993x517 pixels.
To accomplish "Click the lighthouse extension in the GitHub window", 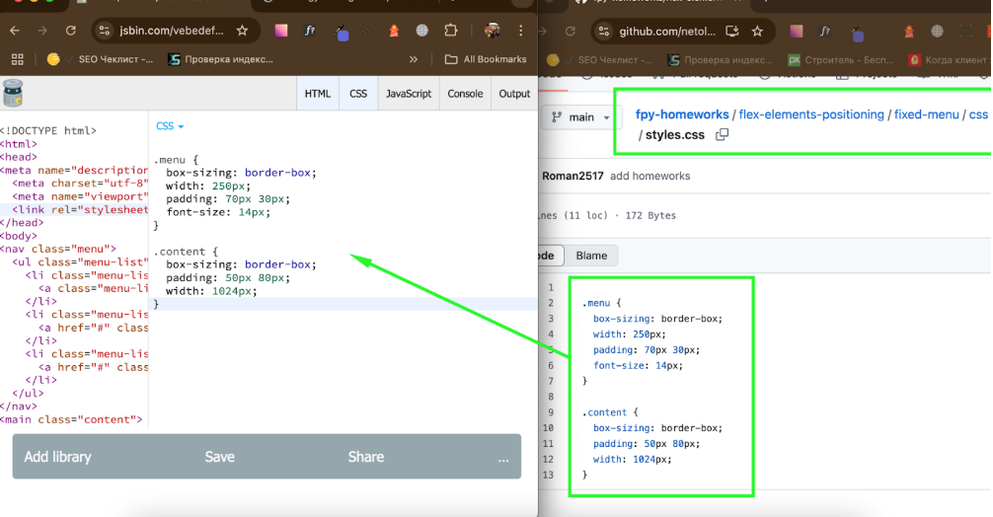I will [909, 31].
